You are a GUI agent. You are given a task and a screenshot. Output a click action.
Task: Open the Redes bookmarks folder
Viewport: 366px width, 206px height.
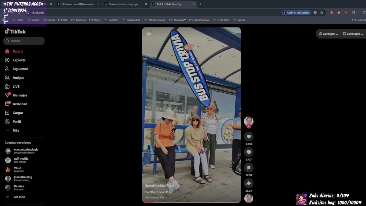point(17,20)
